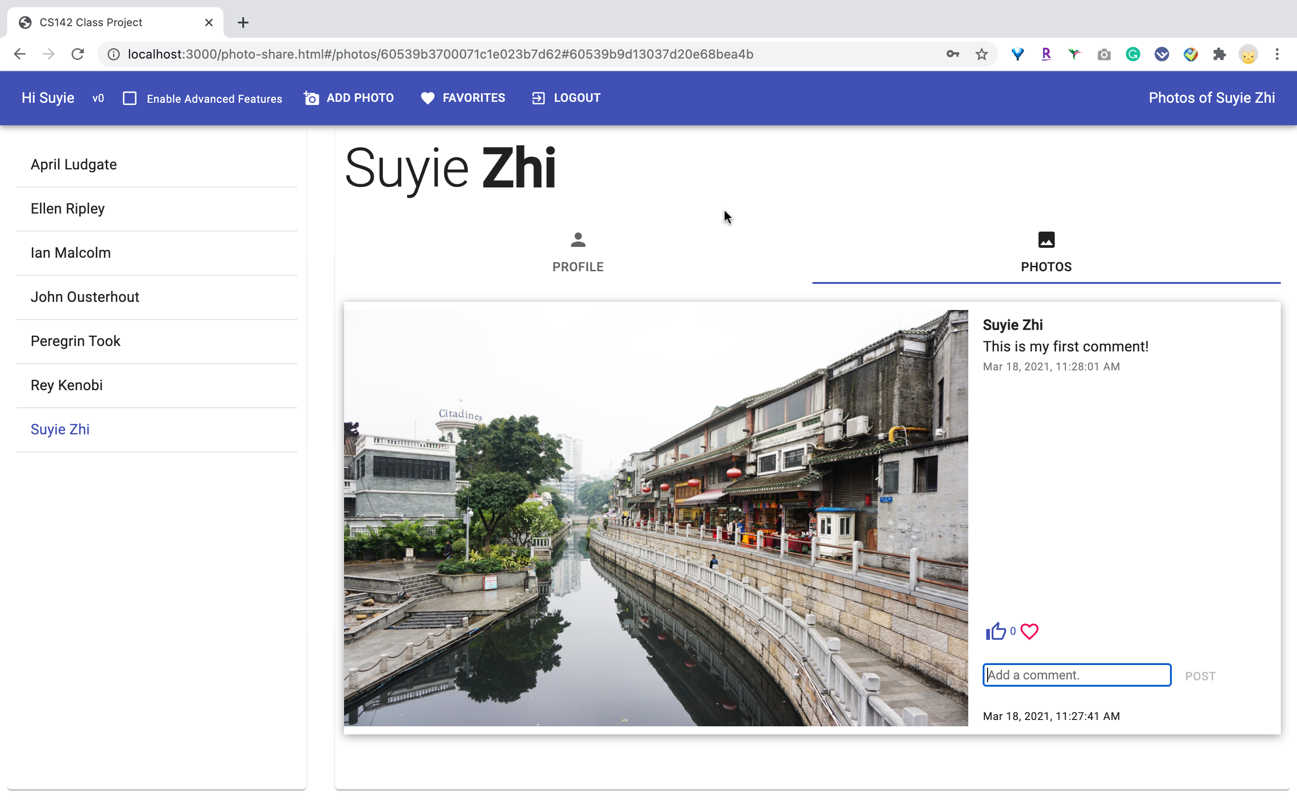This screenshot has height=811, width=1297.
Task: Click the purple R extension icon
Action: 1046,54
